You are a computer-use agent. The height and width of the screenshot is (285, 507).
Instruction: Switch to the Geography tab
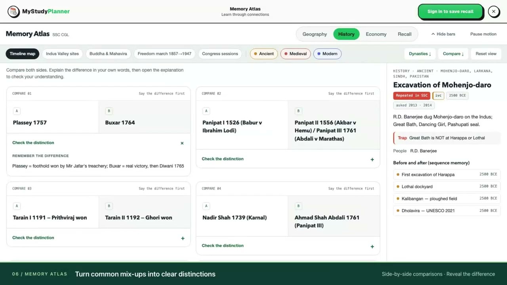coord(314,34)
